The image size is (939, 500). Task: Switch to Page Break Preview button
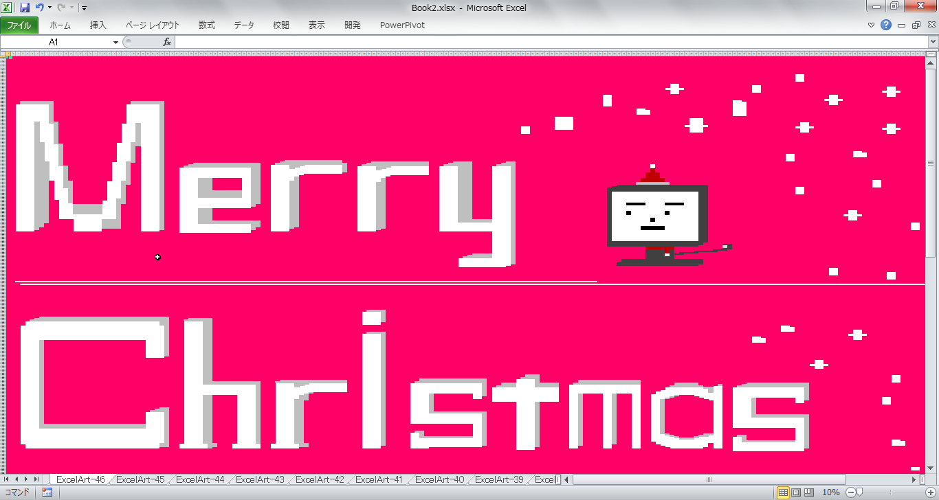[809, 492]
